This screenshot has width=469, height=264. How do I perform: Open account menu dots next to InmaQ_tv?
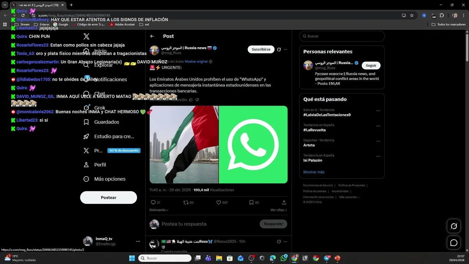[138, 241]
